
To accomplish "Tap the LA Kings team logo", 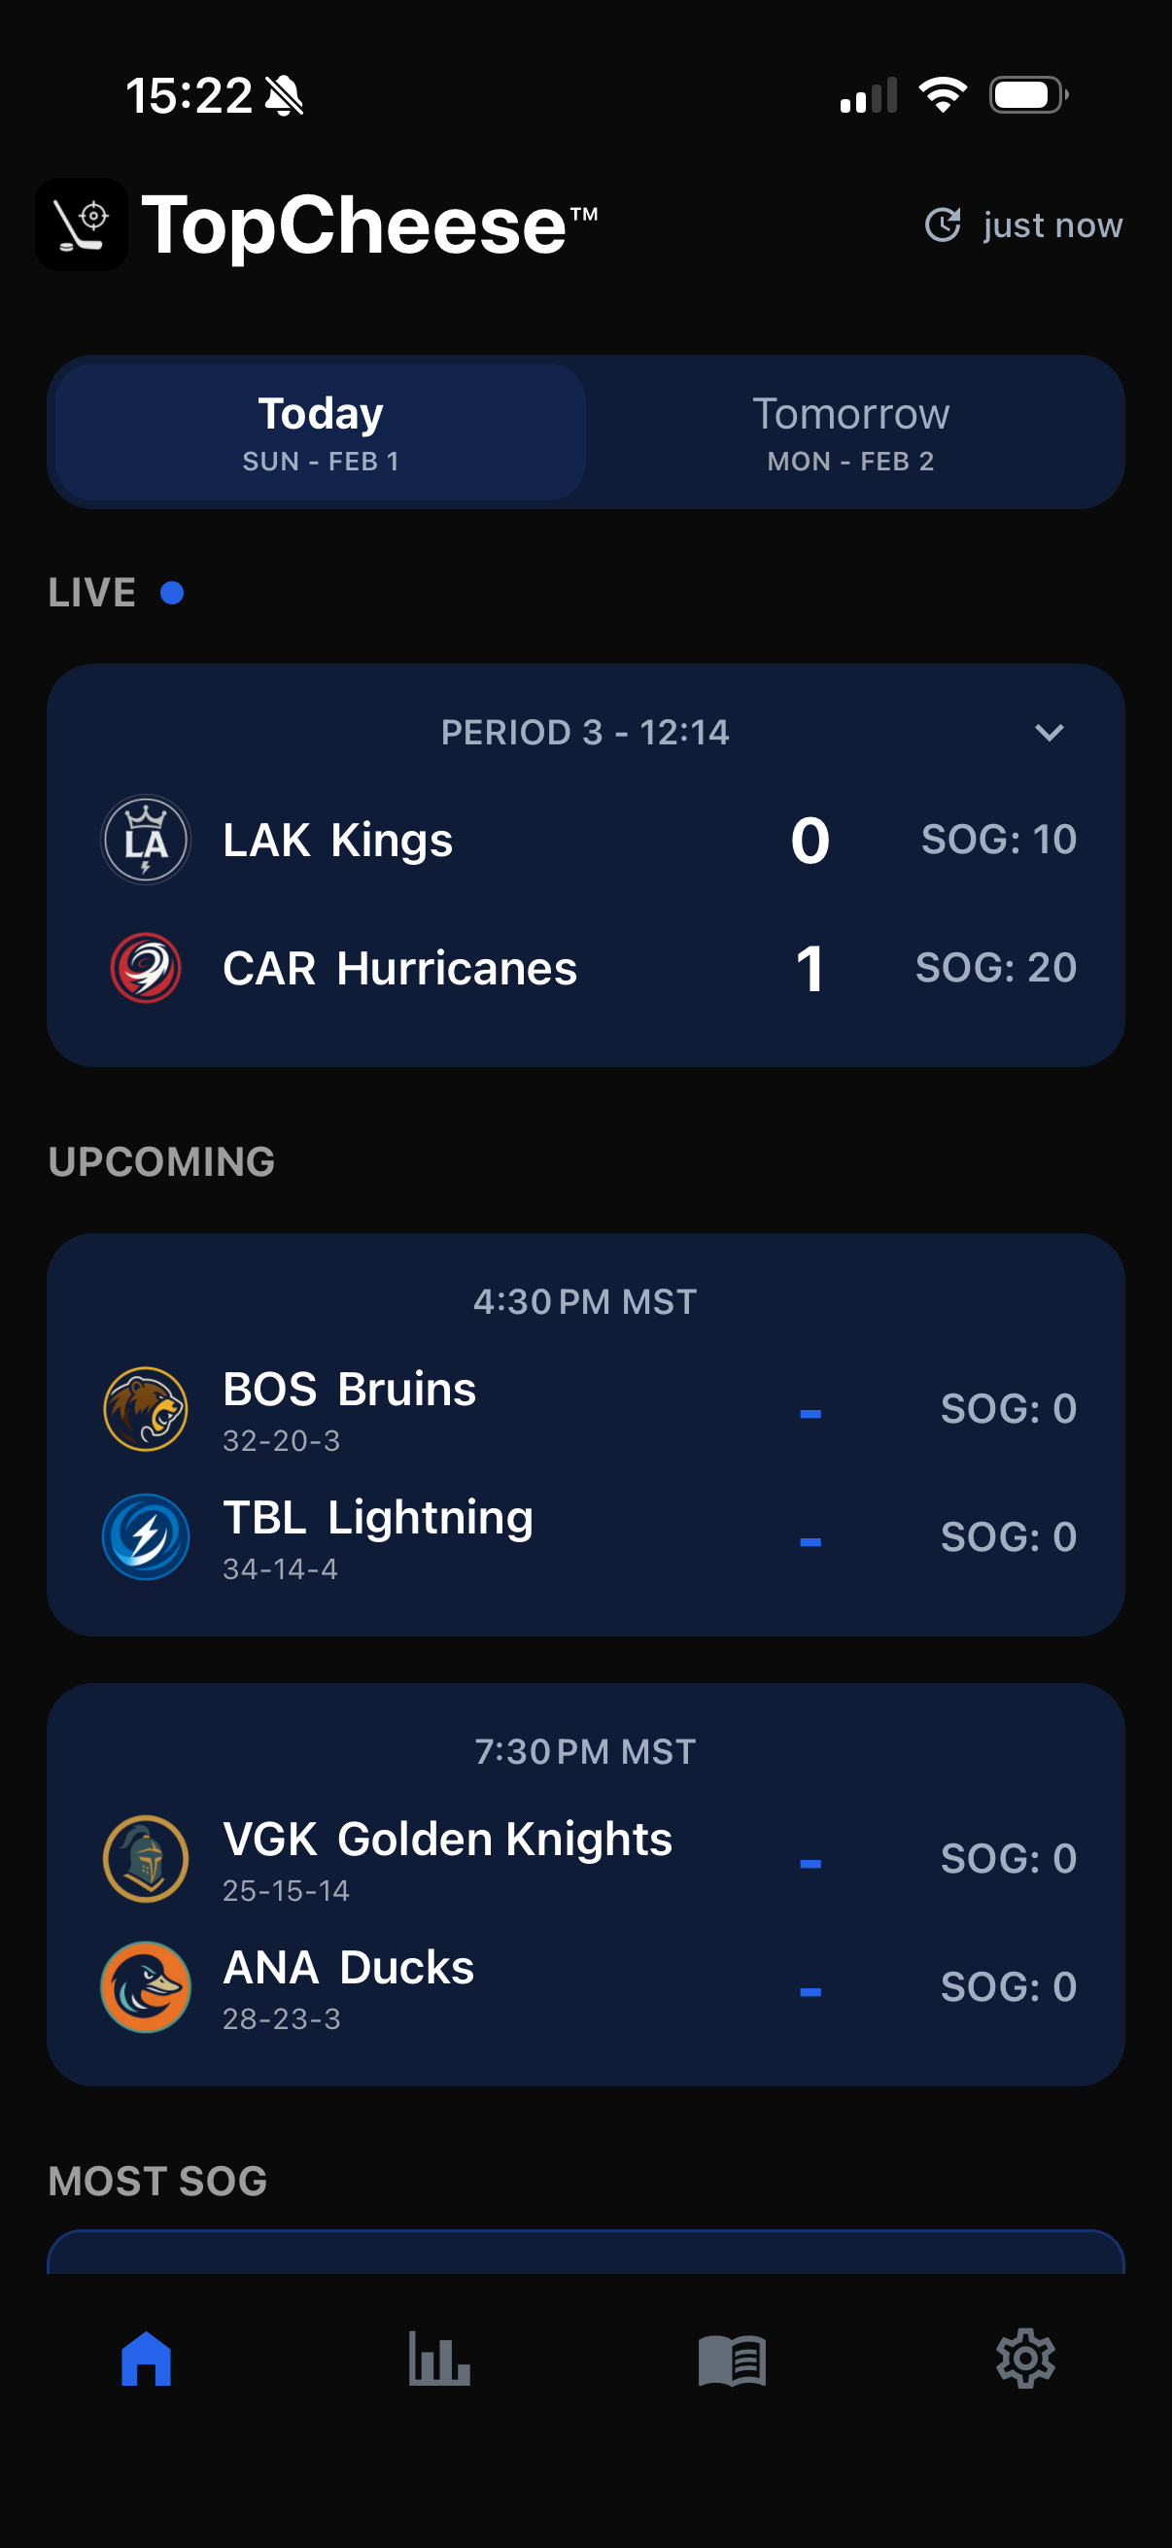I will [146, 840].
